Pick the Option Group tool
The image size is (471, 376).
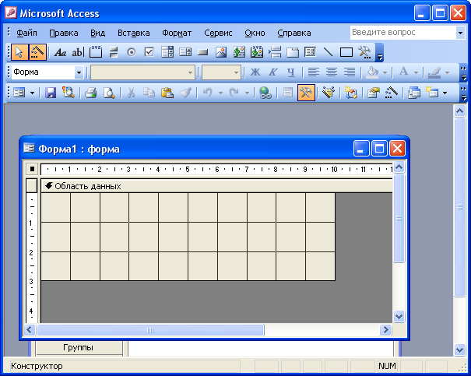click(96, 52)
